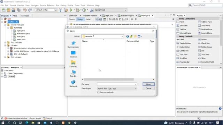Click Create New Folder icon in dialog
The width and height of the screenshot is (223, 125).
135,36
